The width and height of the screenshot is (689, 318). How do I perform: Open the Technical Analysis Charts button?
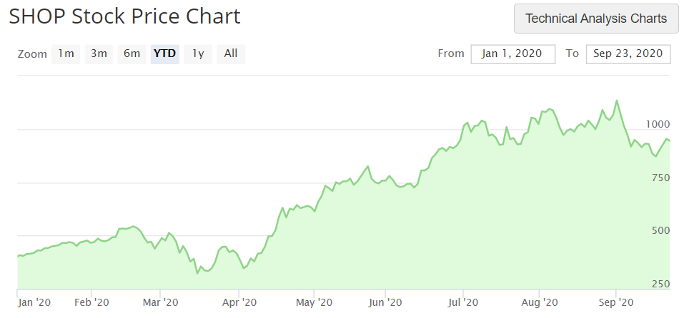tap(596, 19)
